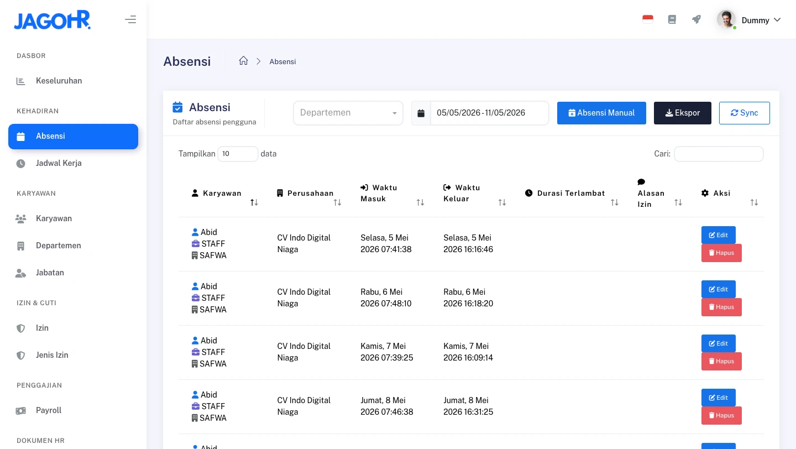Open Jabatan sidebar item
796x449 pixels.
coord(73,273)
